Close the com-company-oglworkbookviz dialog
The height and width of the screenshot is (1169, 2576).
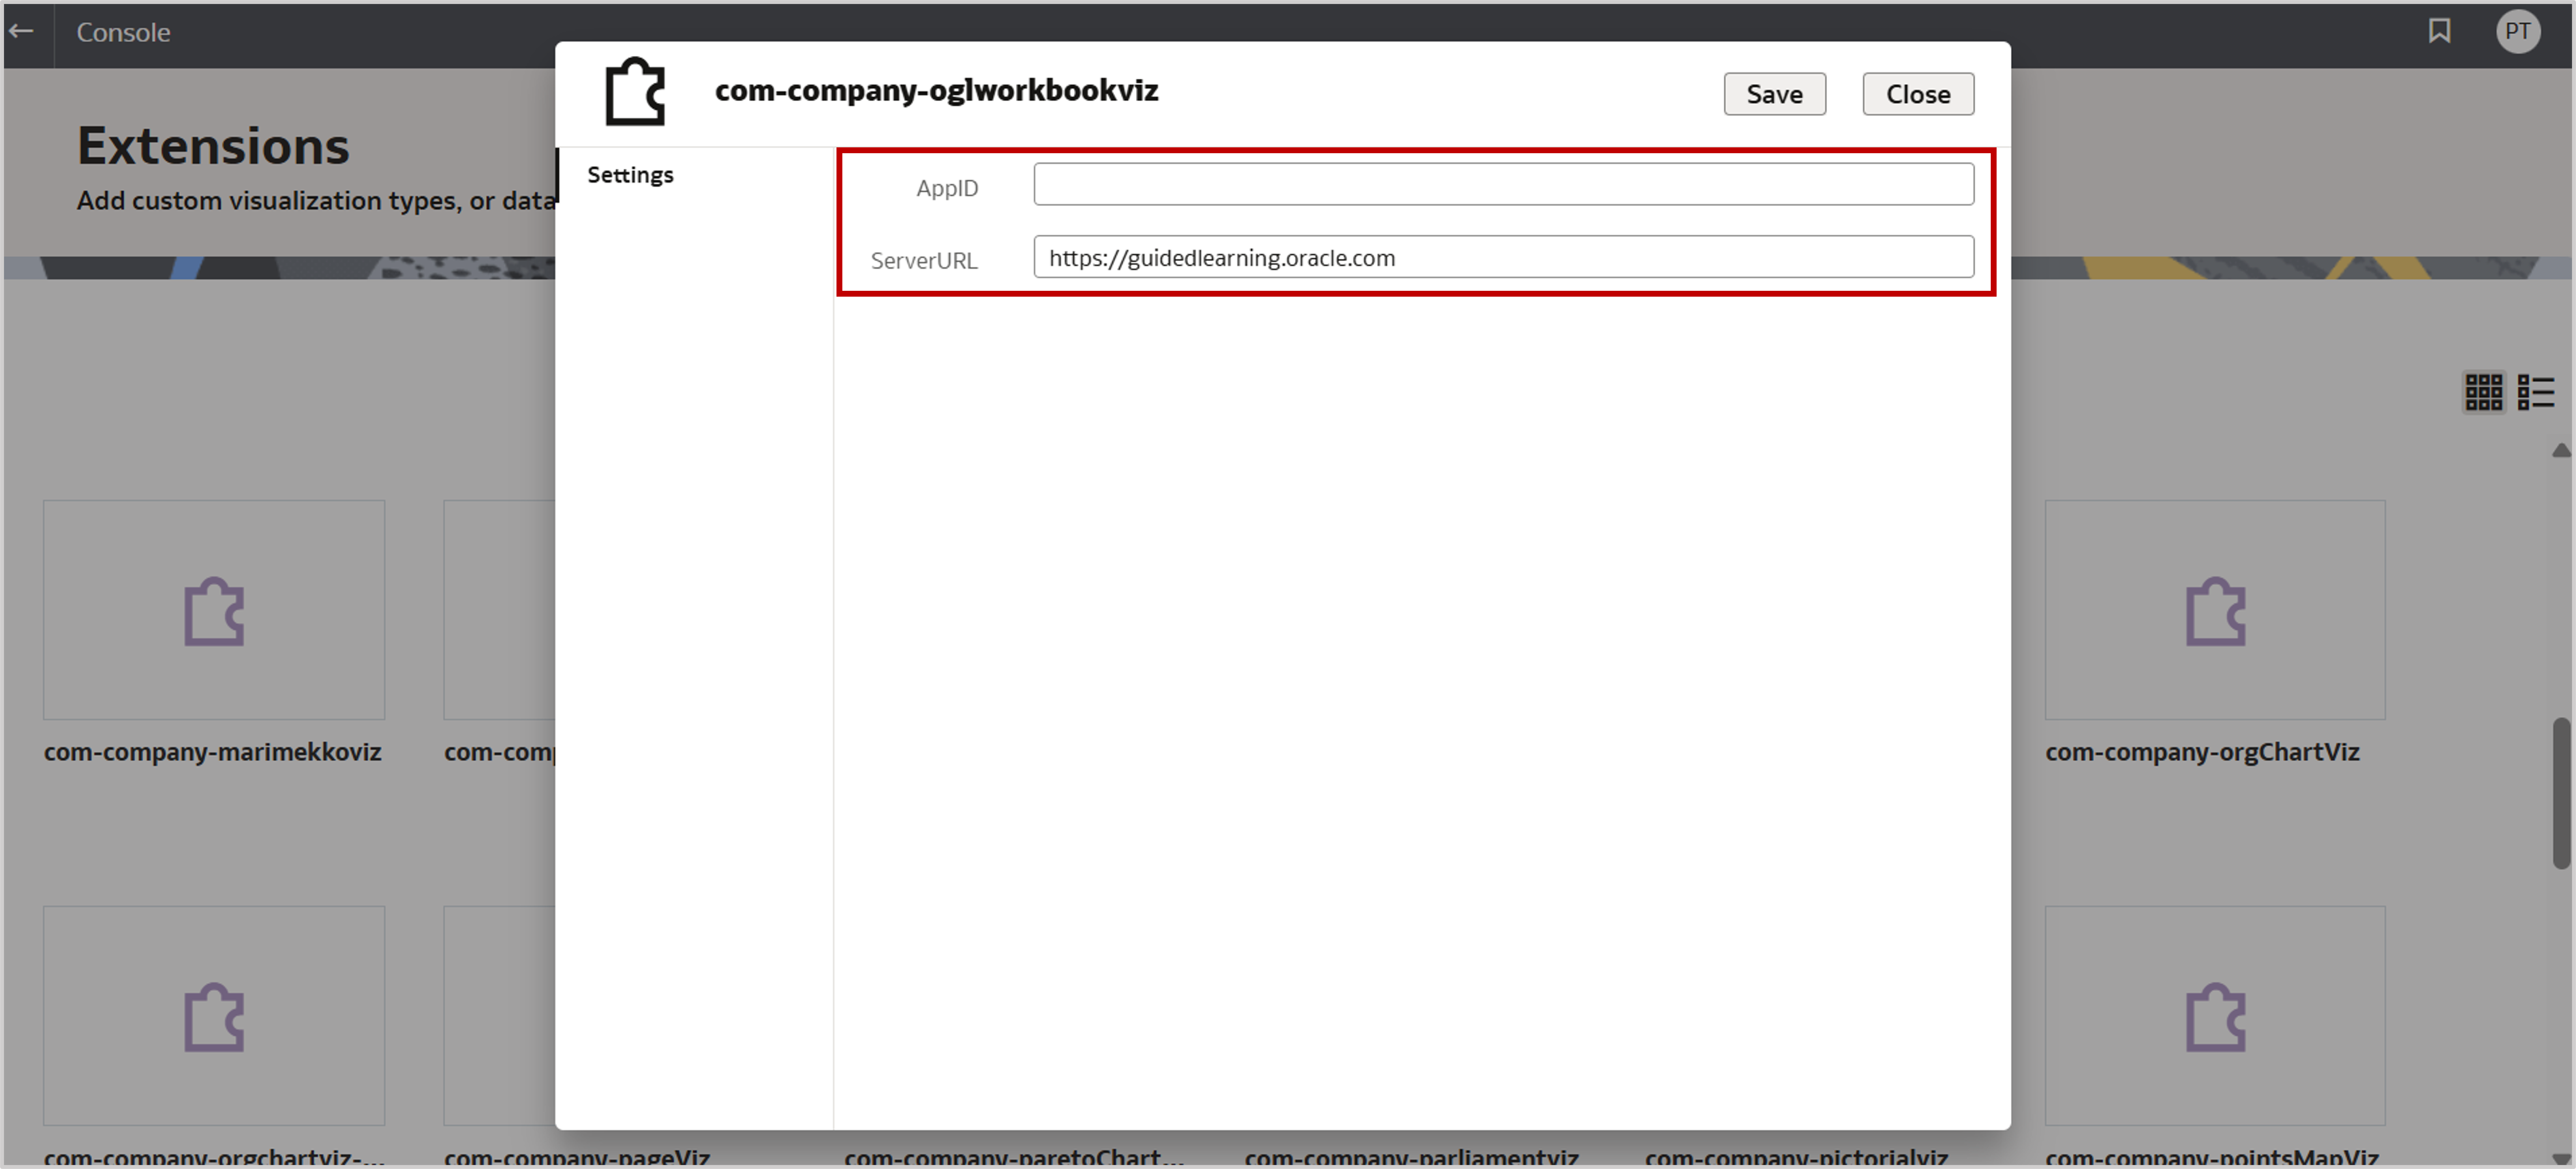(x=1917, y=93)
